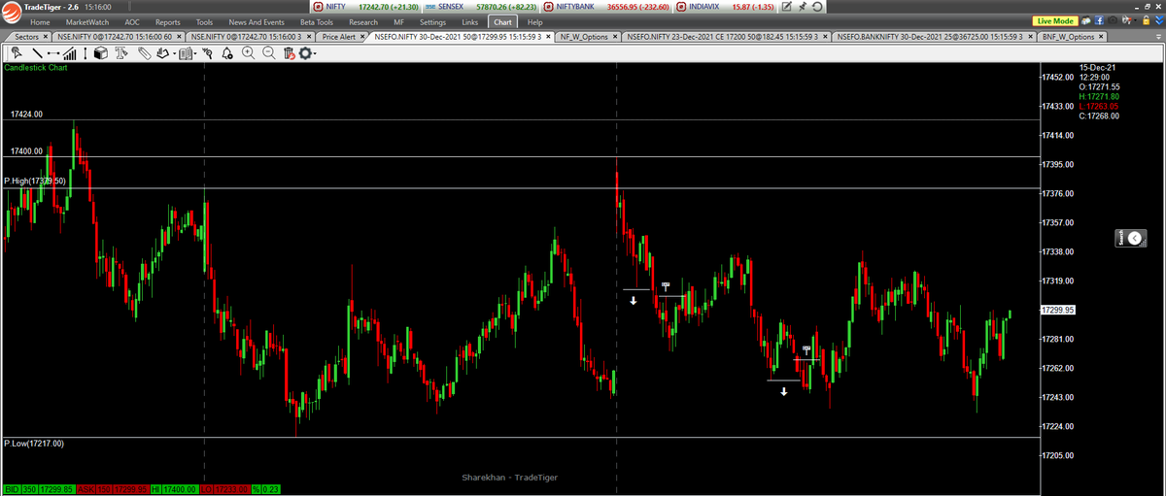Open the Help menu
This screenshot has height=496, width=1166.
tap(534, 21)
